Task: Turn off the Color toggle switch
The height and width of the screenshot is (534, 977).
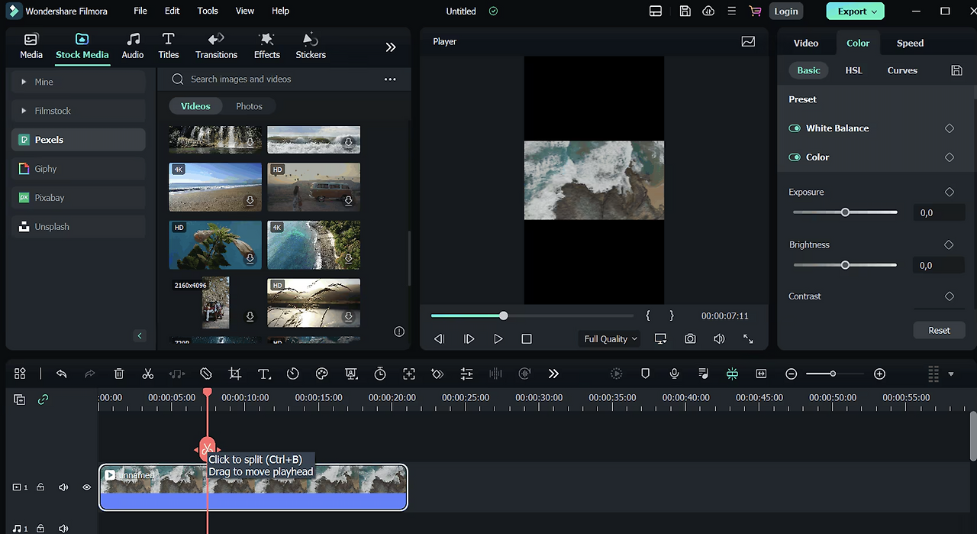Action: coord(795,157)
